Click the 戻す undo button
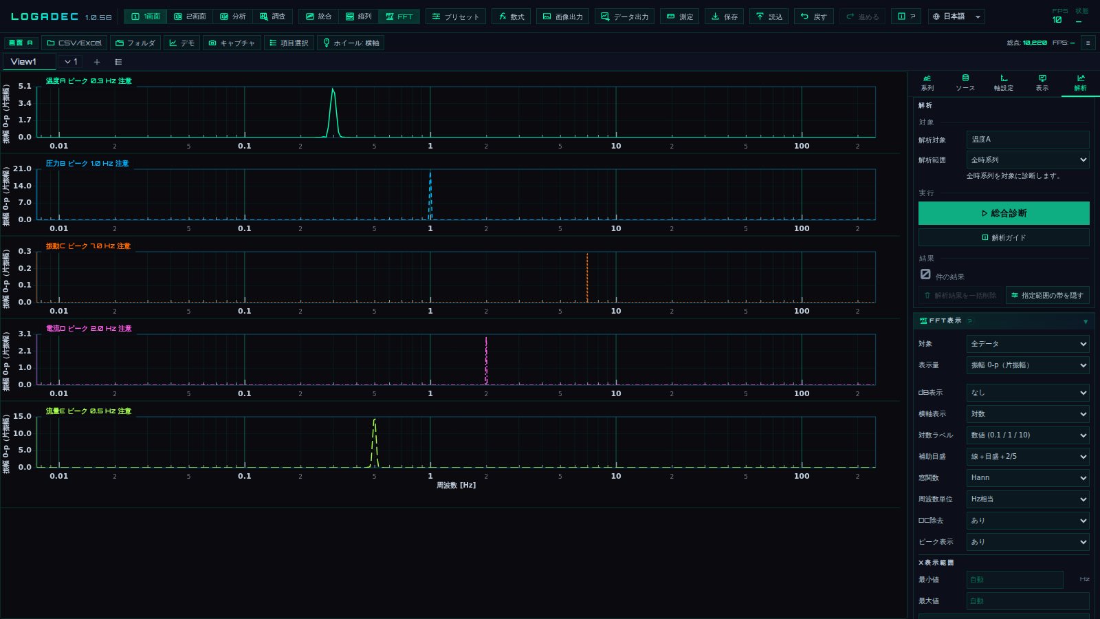The image size is (1100, 619). [x=813, y=17]
